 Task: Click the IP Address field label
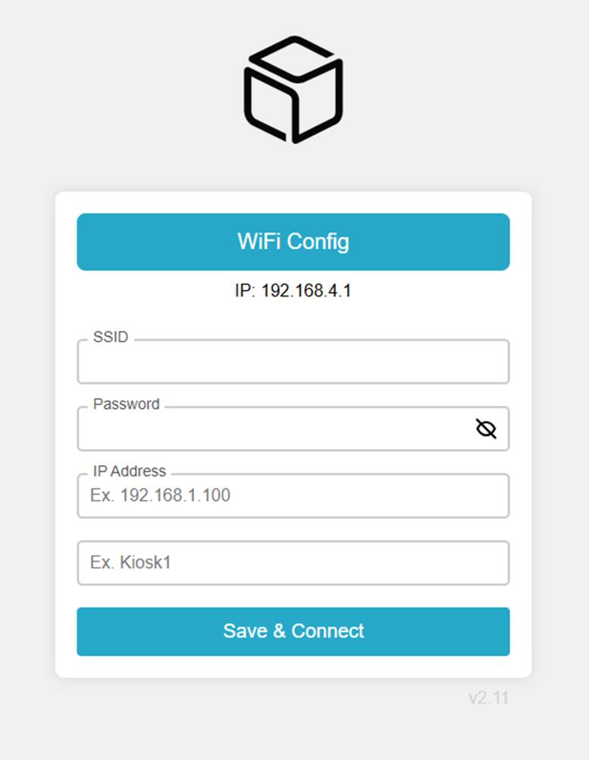pyautogui.click(x=130, y=471)
